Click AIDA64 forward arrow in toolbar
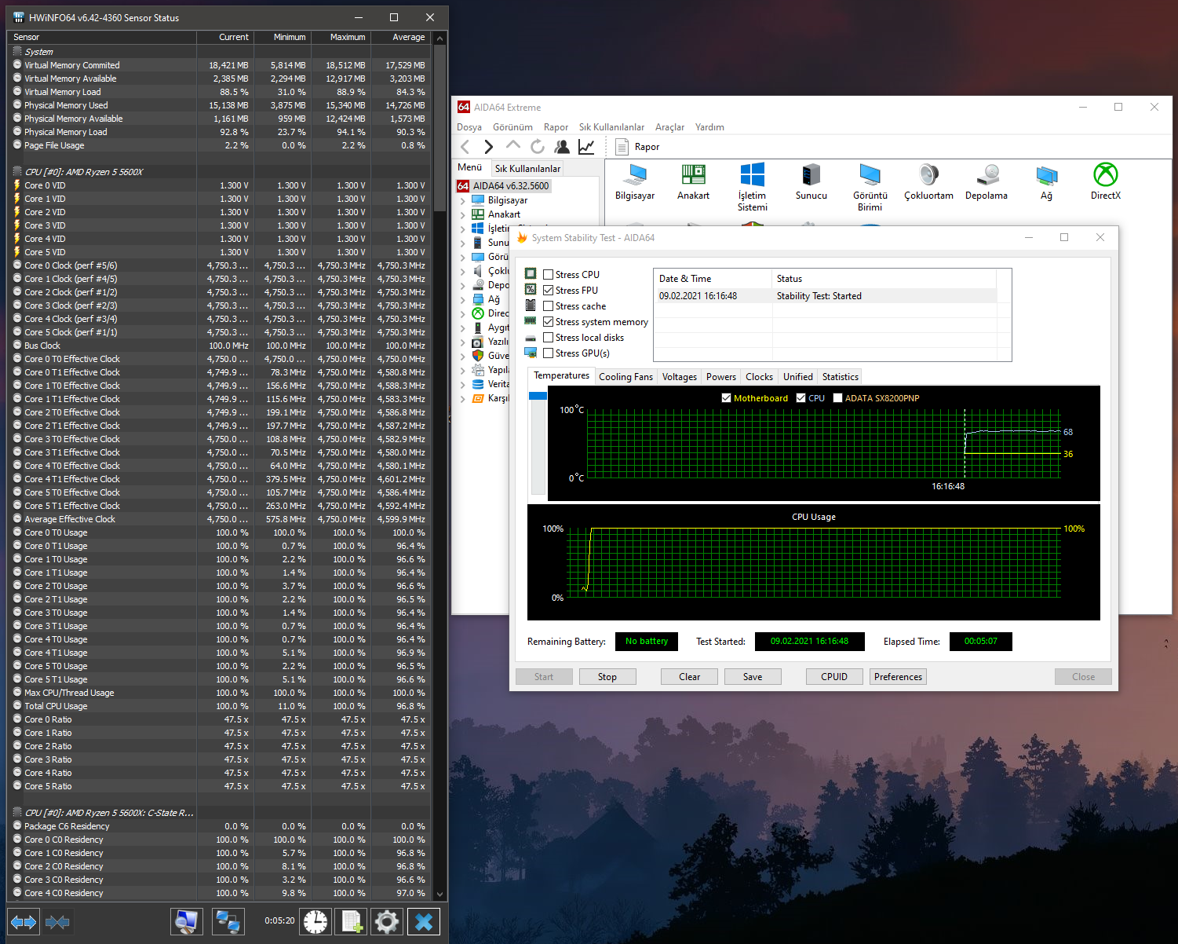1178x944 pixels. coord(488,147)
